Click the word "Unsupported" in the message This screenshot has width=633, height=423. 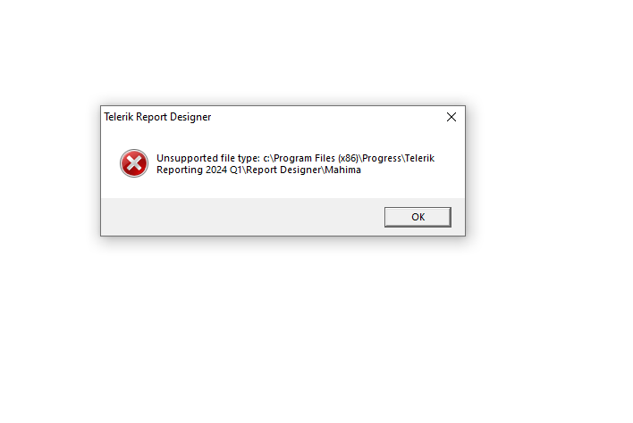point(187,158)
